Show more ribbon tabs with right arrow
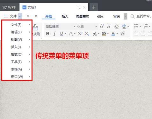The width and height of the screenshot is (152, 119). point(126,16)
